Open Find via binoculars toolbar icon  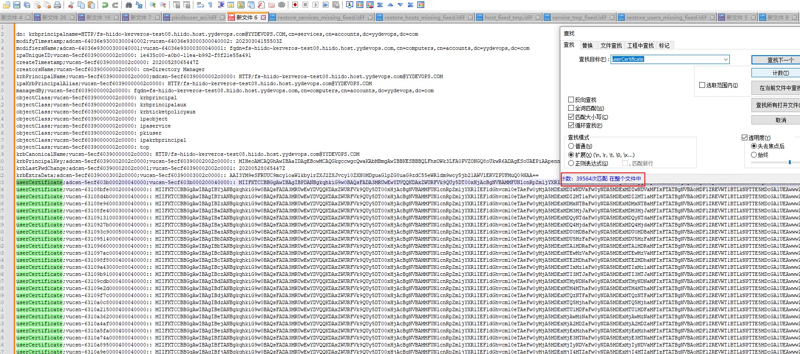pyautogui.click(x=128, y=5)
